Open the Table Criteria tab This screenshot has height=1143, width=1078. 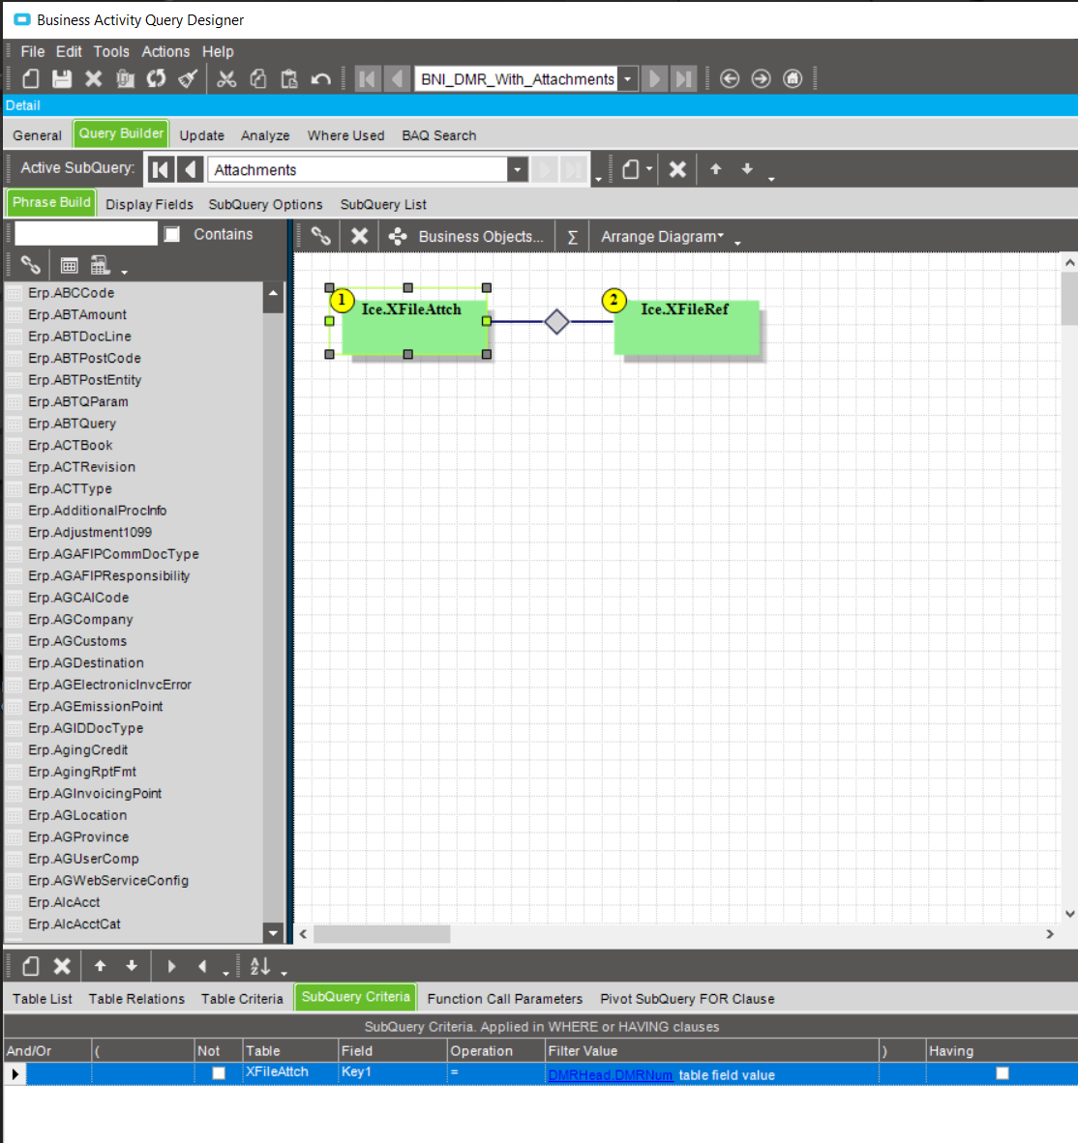tap(242, 999)
